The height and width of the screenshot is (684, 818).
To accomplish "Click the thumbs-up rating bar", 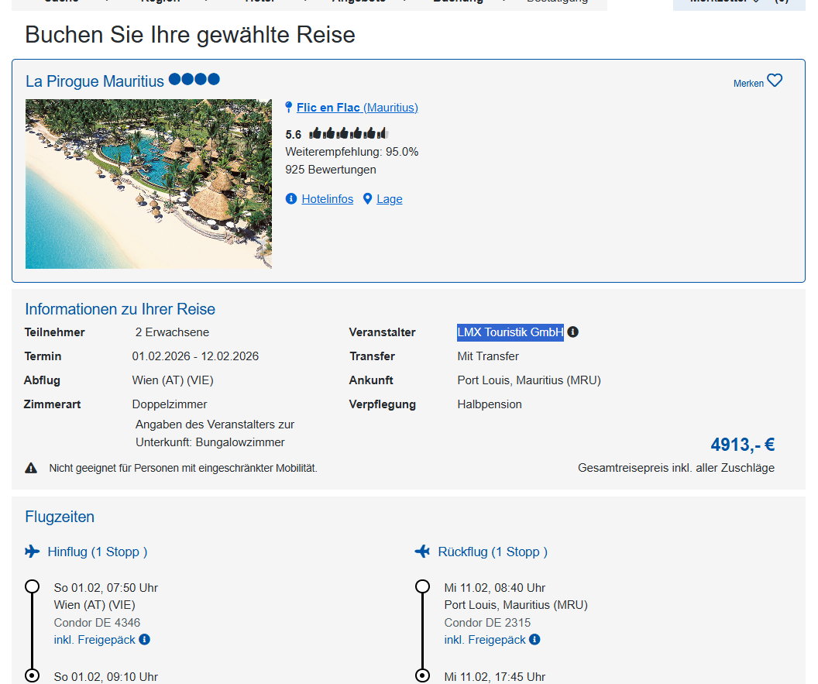I will (348, 134).
